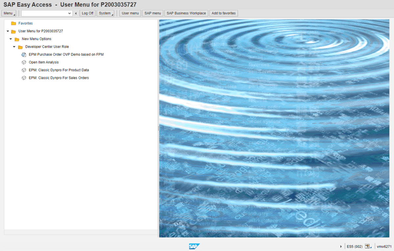Click the User Menu for P2003035727 folder icon
Image resolution: width=394 pixels, height=251 pixels.
pyautogui.click(x=13, y=31)
